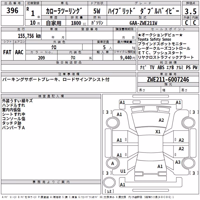Select the color number 209

[x=41, y=58]
